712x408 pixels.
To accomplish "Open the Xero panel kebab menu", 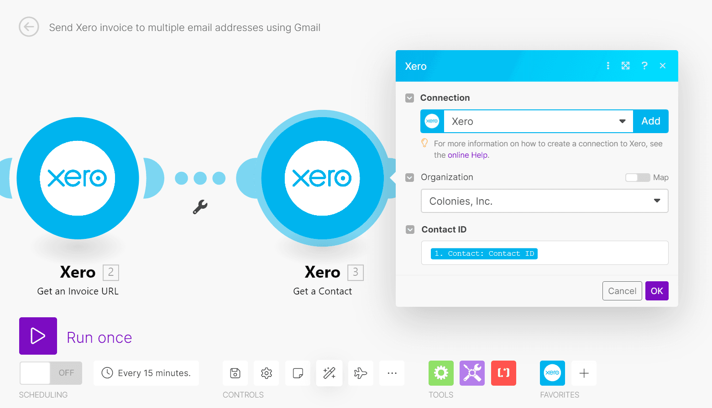I will click(608, 66).
